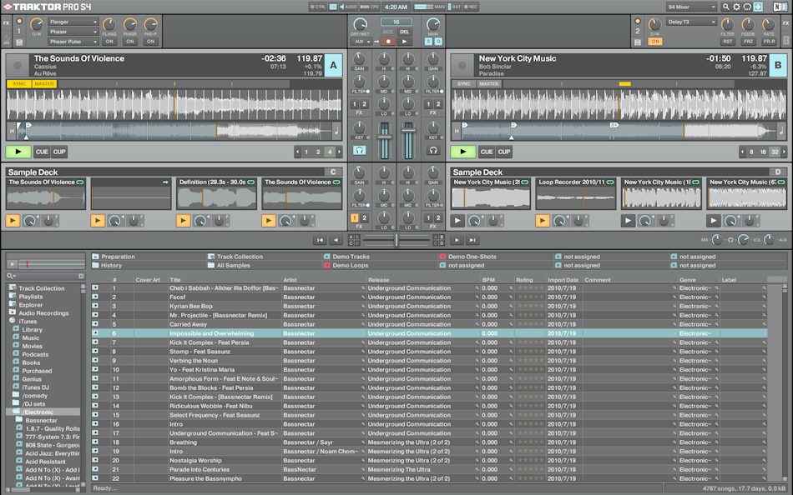Viewport: 793px width, 495px height.
Task: Click the cyan keyboard icon next to CTRL
Action: pos(333,7)
